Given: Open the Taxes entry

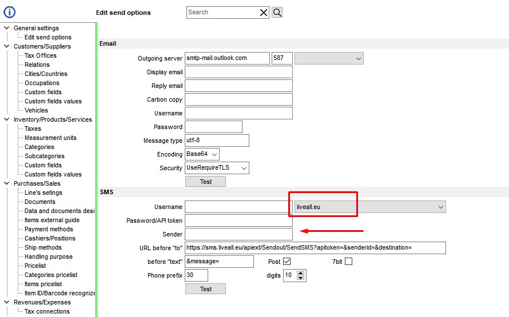Looking at the screenshot, I should 33,129.
